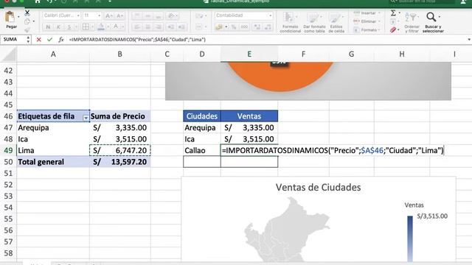This screenshot has height=265, width=472.
Task: Click the Clear eraser icon
Action: [x=393, y=29]
